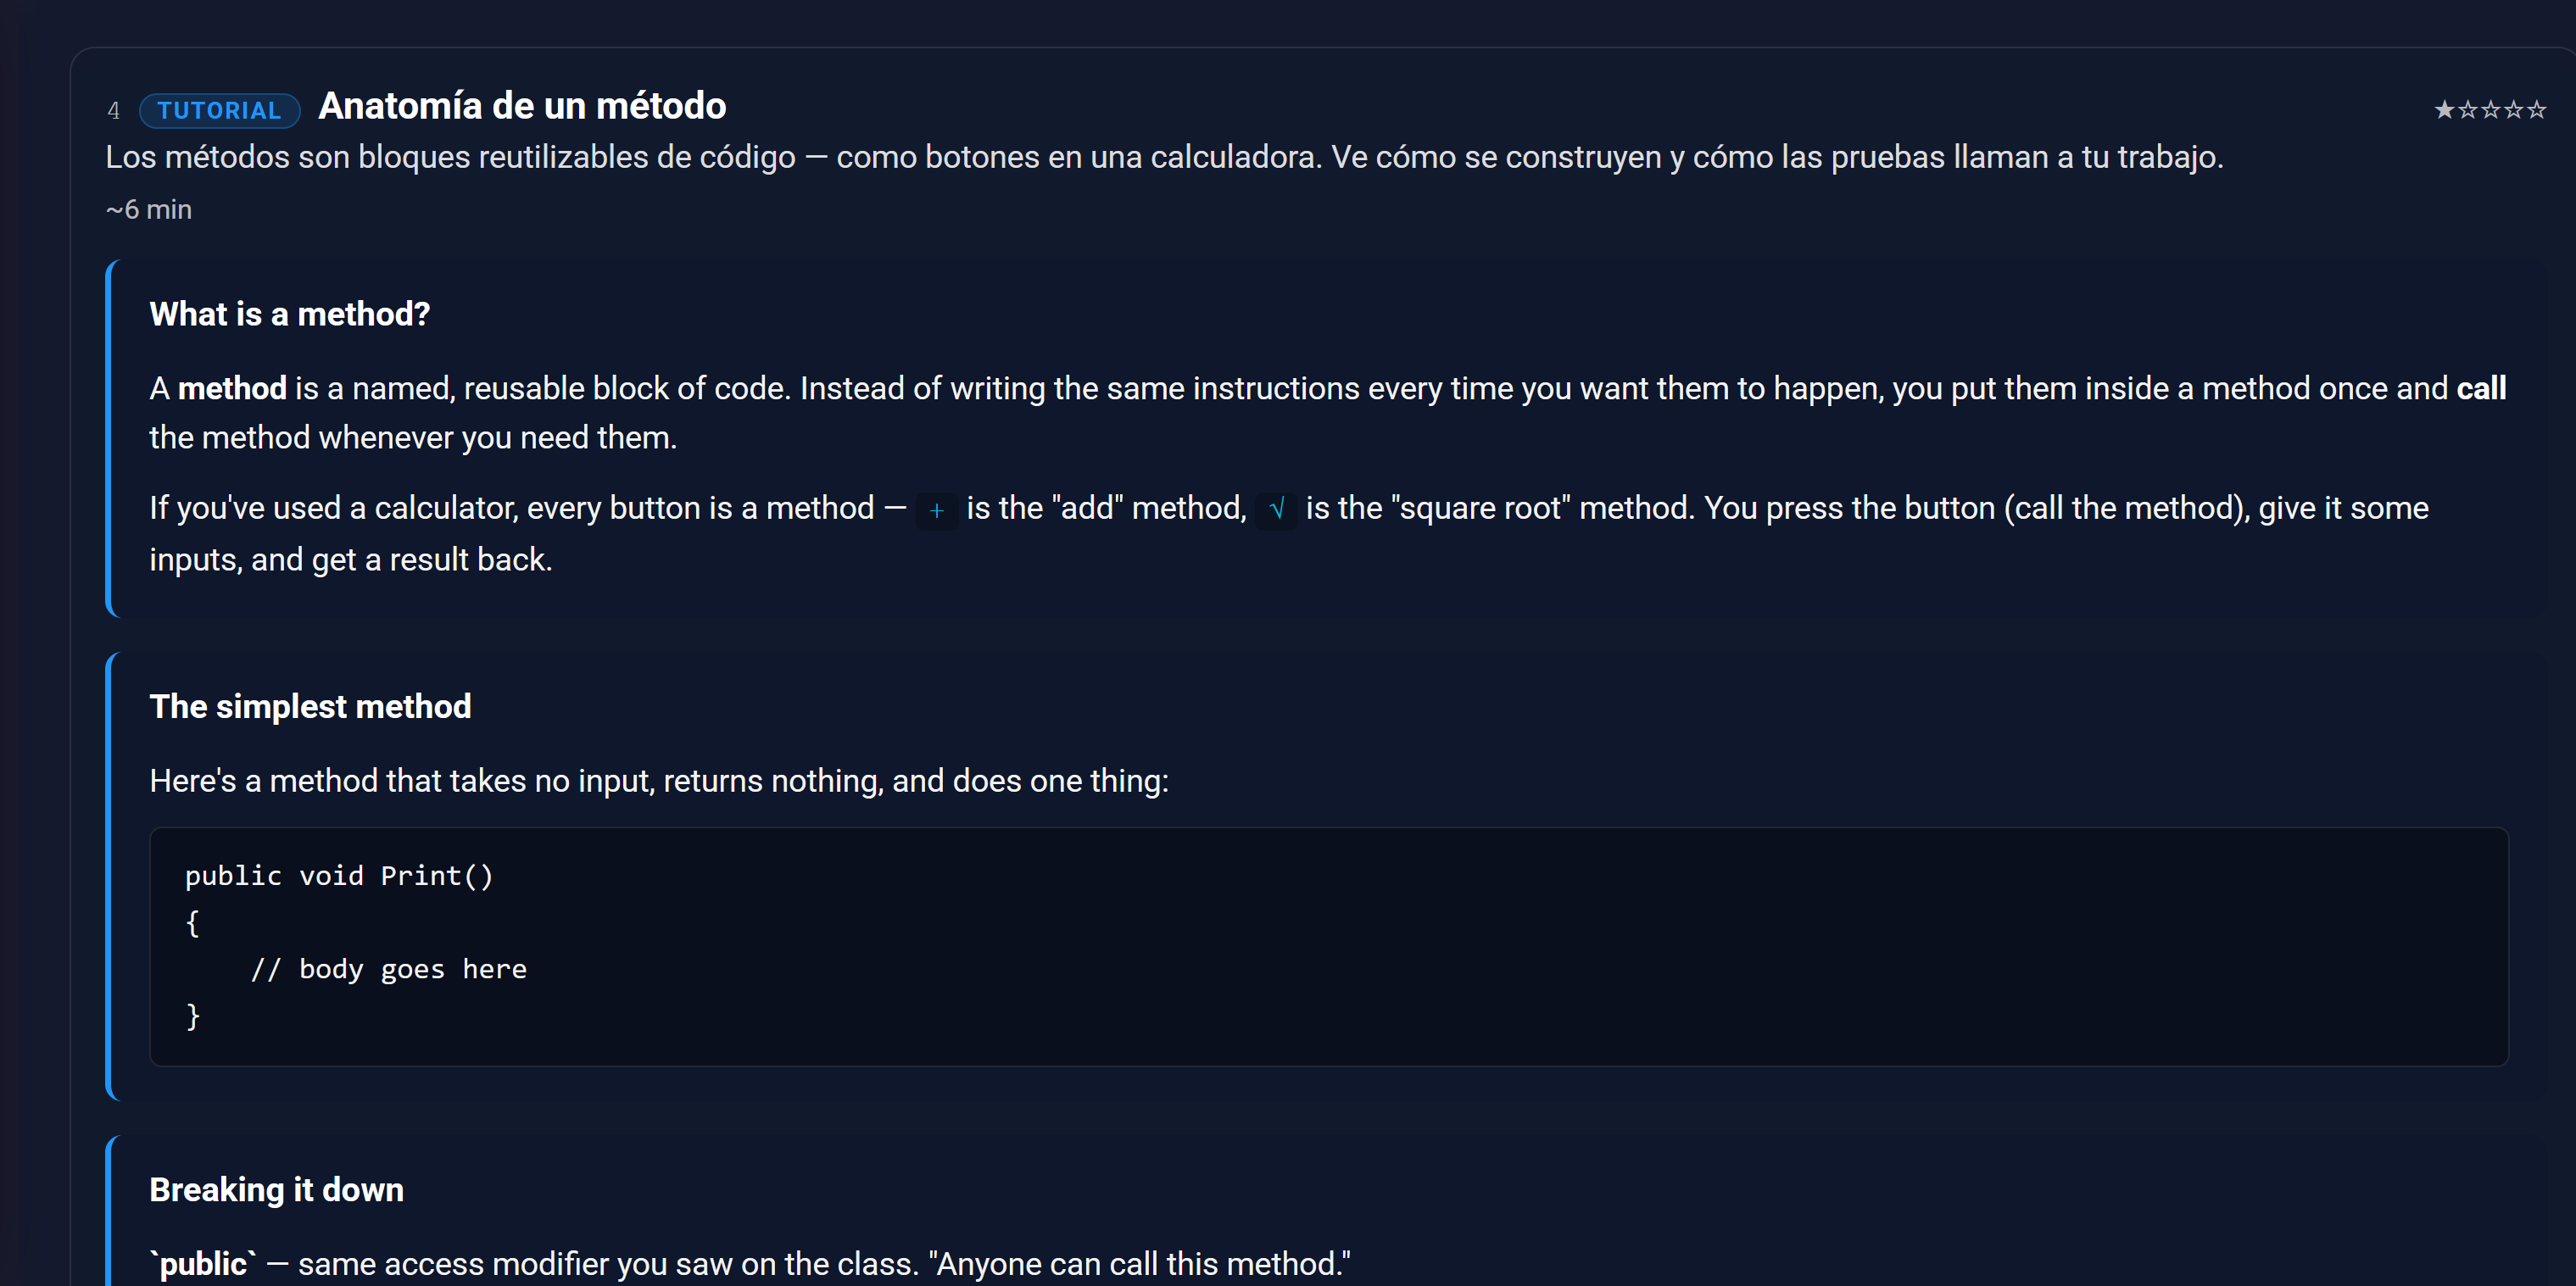The height and width of the screenshot is (1286, 2576).
Task: Select the fifth rating star
Action: [x=2536, y=109]
